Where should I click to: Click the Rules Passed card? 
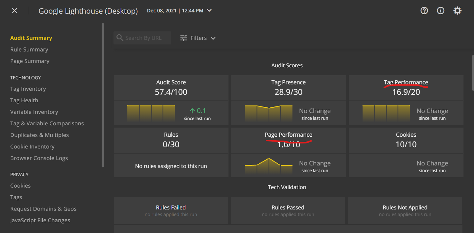(x=288, y=210)
